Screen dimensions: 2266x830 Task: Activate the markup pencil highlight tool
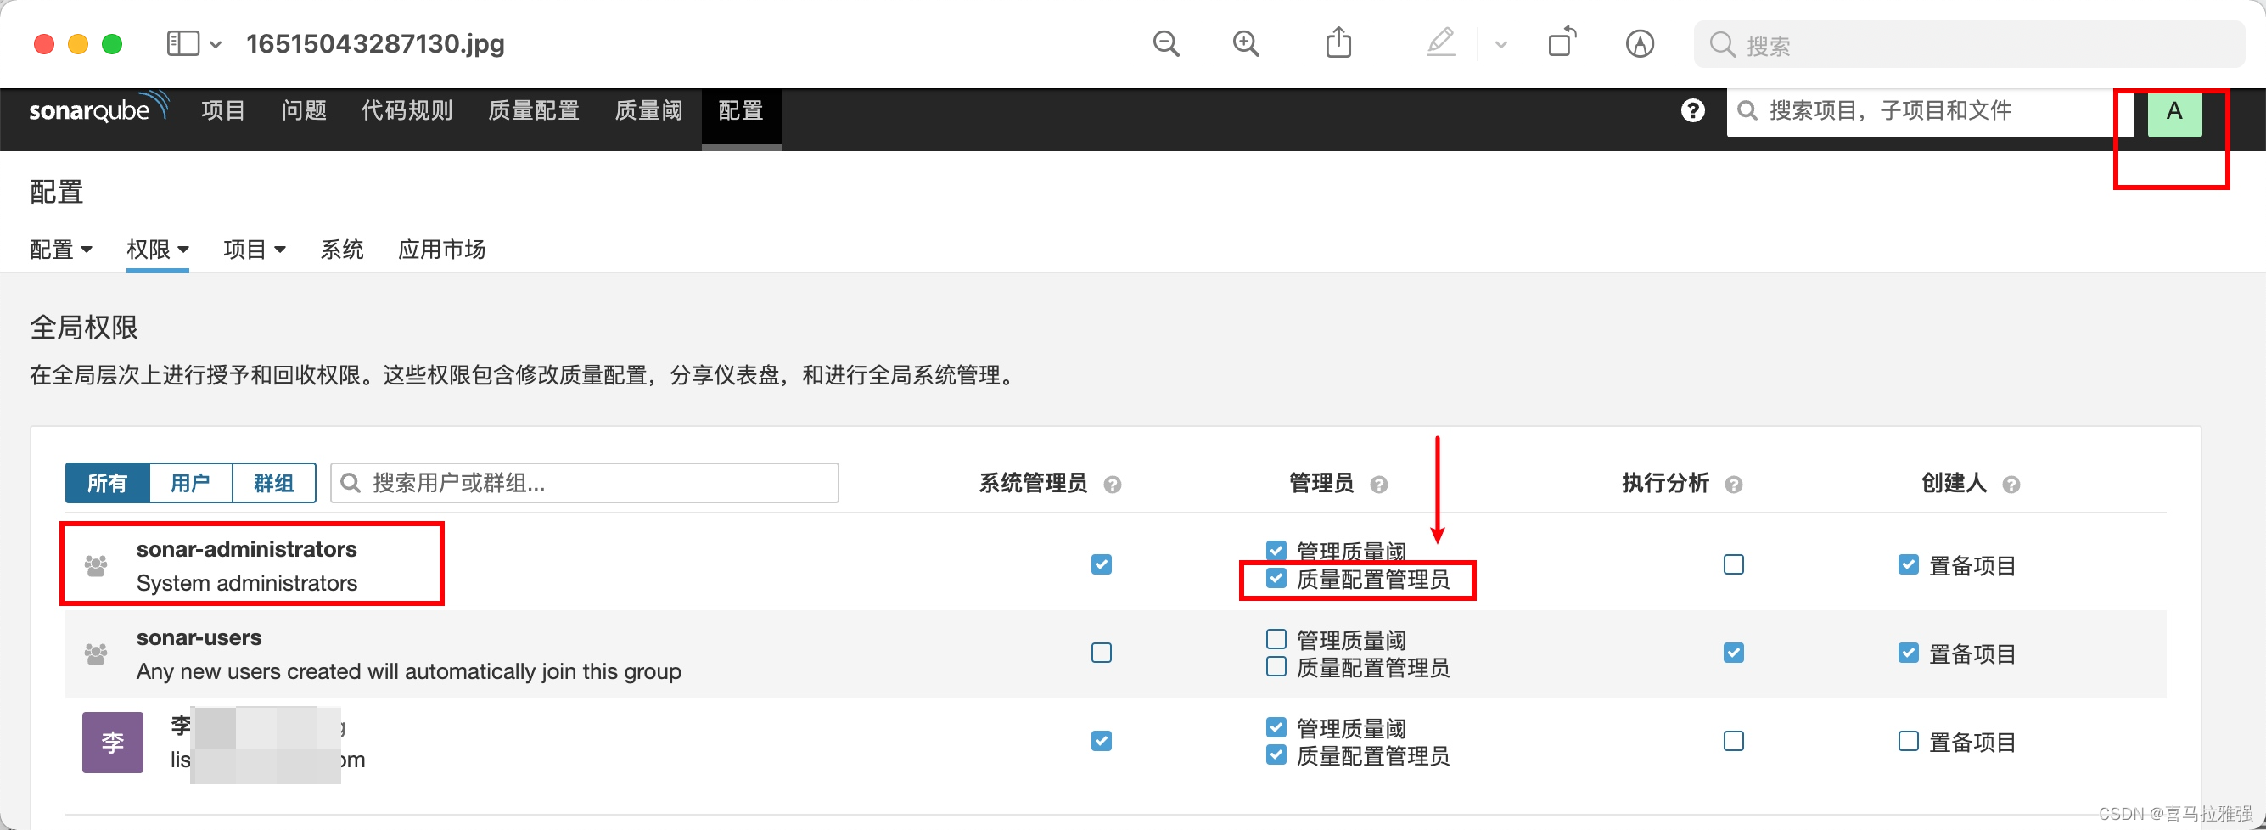click(x=1440, y=42)
